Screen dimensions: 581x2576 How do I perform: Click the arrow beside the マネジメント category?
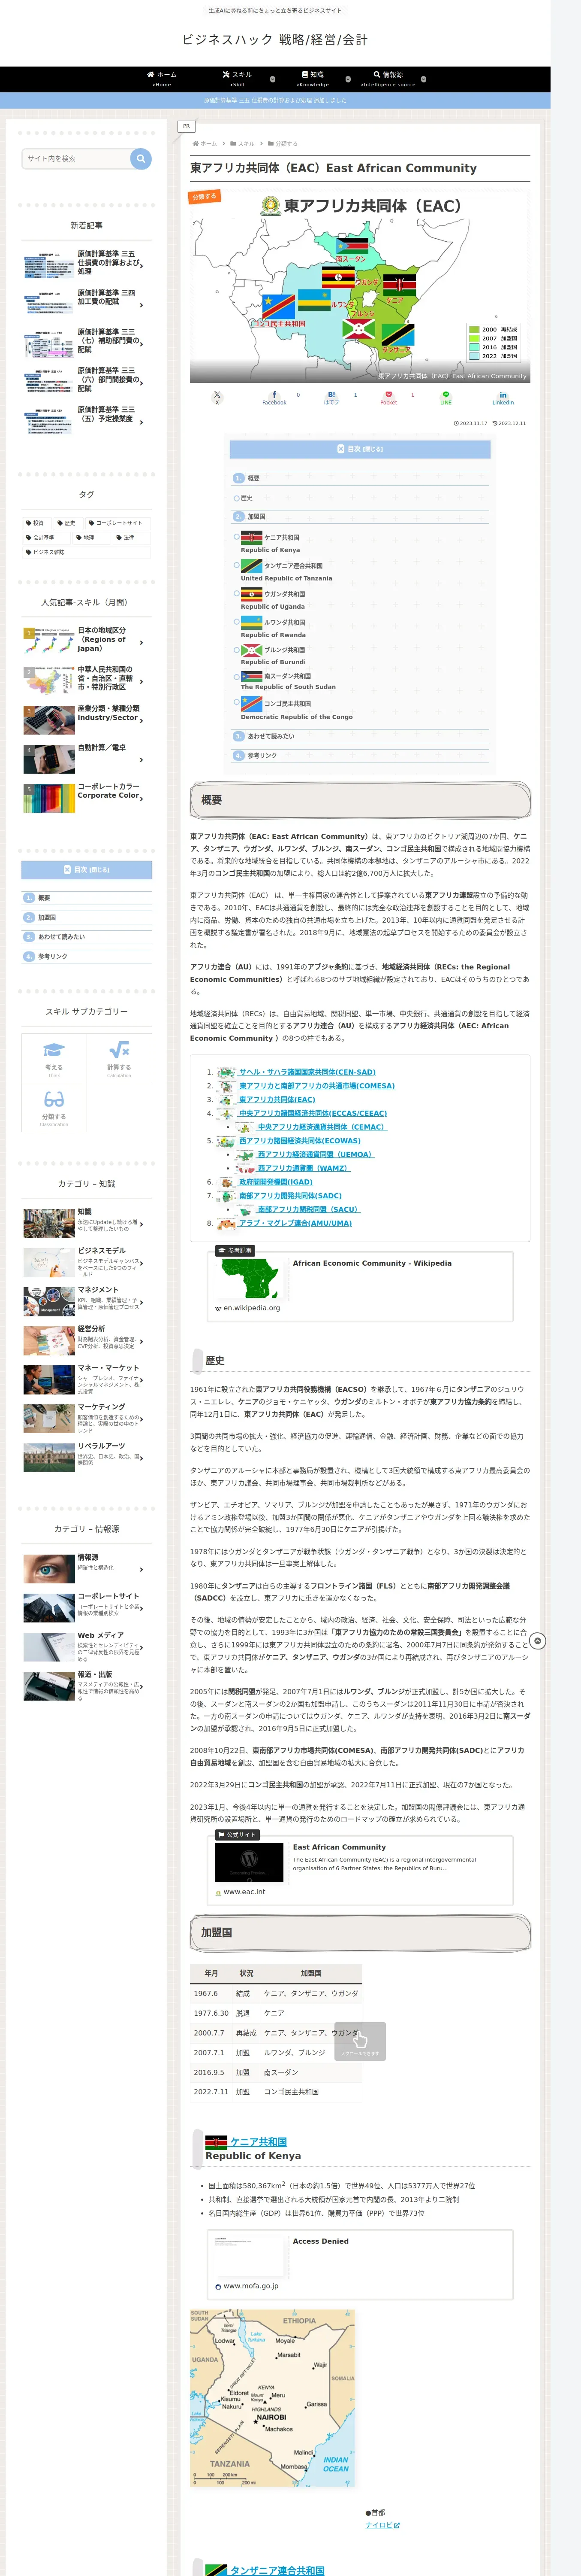pyautogui.click(x=142, y=1303)
